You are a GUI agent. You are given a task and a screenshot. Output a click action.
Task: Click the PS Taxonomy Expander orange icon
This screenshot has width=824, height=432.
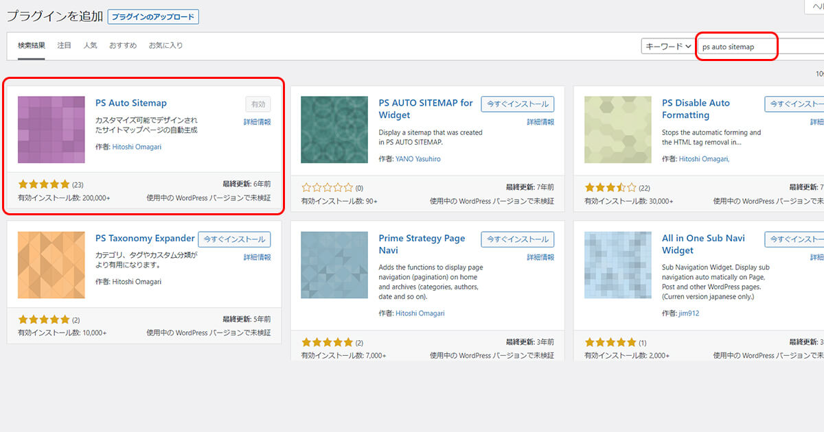tap(51, 265)
